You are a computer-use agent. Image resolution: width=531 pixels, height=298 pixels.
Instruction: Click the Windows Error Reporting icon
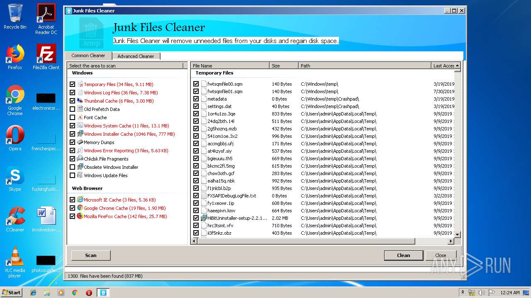tap(80, 151)
